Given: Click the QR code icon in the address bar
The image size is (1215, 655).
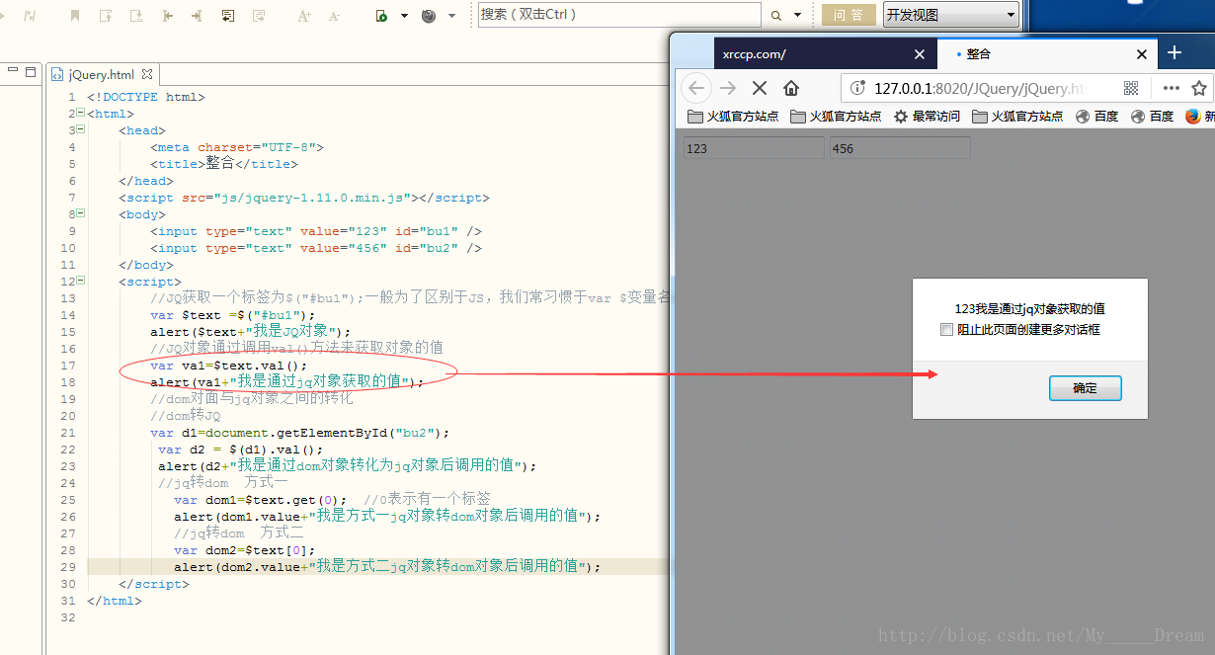Looking at the screenshot, I should (1131, 88).
